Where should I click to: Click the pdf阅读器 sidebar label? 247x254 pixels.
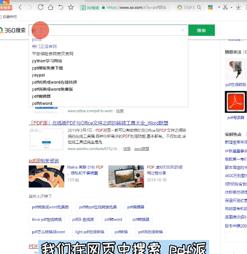[236, 118]
